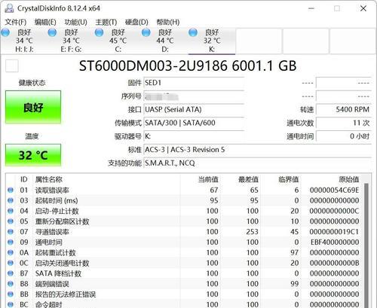Click the status dot for attribute 05

[11, 221]
